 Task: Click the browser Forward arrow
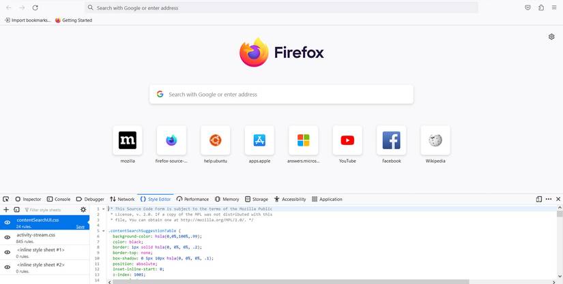click(x=22, y=7)
